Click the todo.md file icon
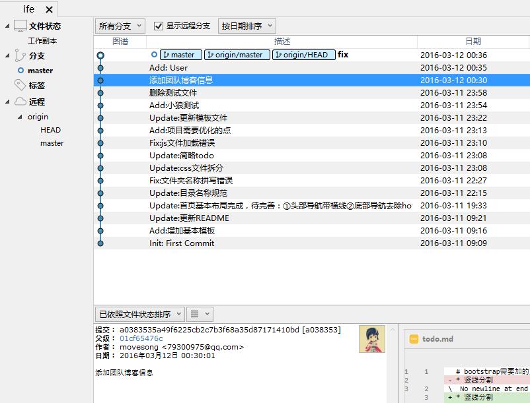This screenshot has width=530, height=403. (414, 339)
